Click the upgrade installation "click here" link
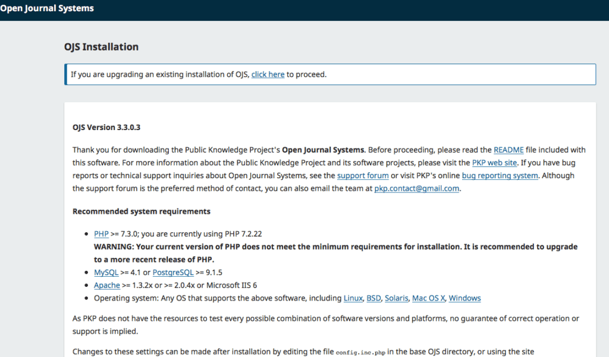 (268, 74)
